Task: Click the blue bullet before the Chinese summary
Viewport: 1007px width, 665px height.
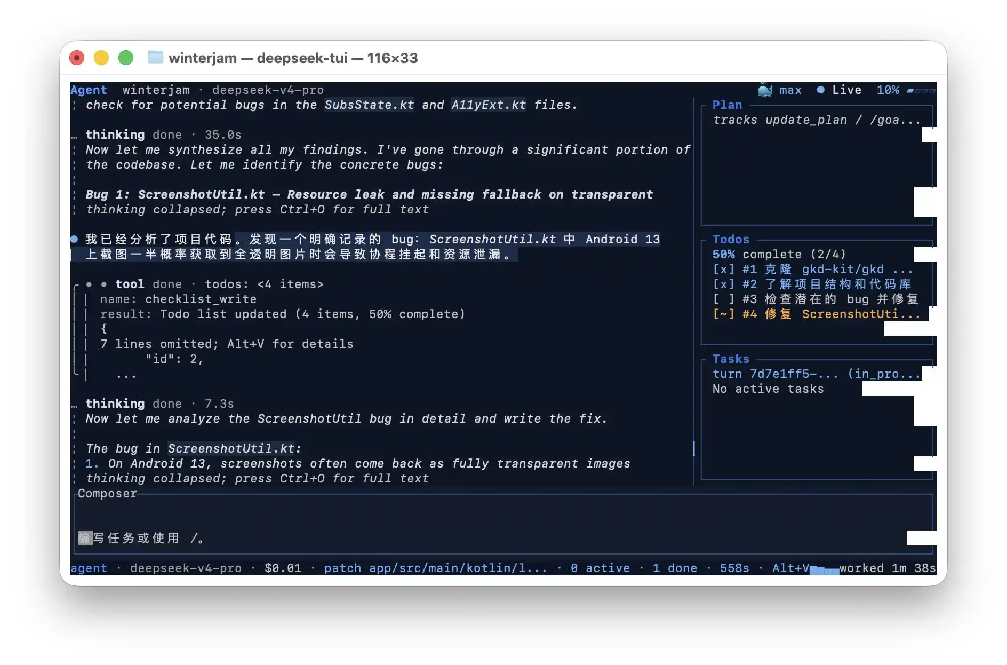Action: click(74, 239)
